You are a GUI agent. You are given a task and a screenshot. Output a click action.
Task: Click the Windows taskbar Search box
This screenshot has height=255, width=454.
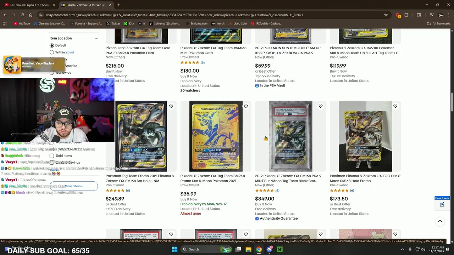tap(206, 249)
